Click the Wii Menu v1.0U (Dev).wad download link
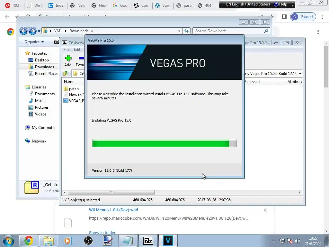Image resolution: width=329 pixels, height=247 pixels. 113,210
